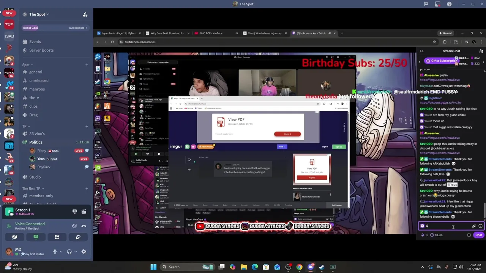This screenshot has height=273, width=486.
Task: Open Nightbot's discord.gg link in chat
Action: tap(440, 103)
